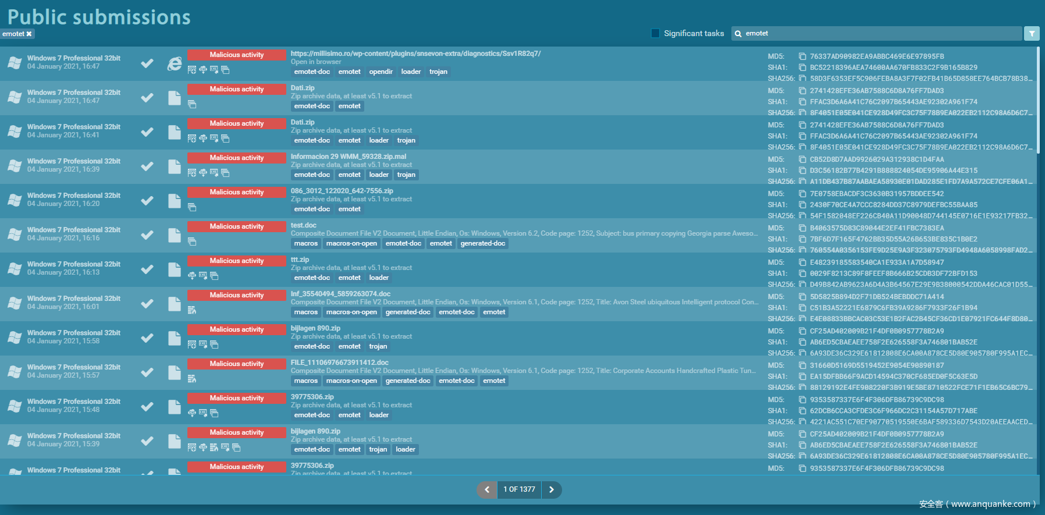Copy MD5 hash of ttt.zip submission
1045x515 pixels.
click(x=802, y=262)
